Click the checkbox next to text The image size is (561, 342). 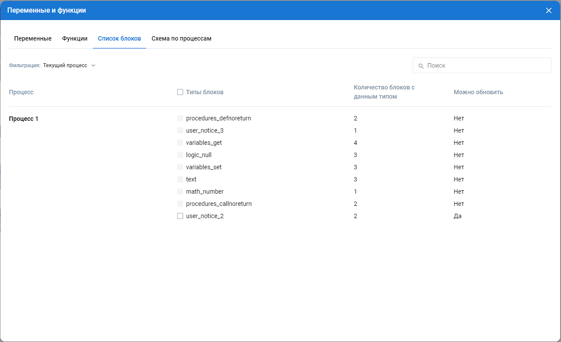180,179
